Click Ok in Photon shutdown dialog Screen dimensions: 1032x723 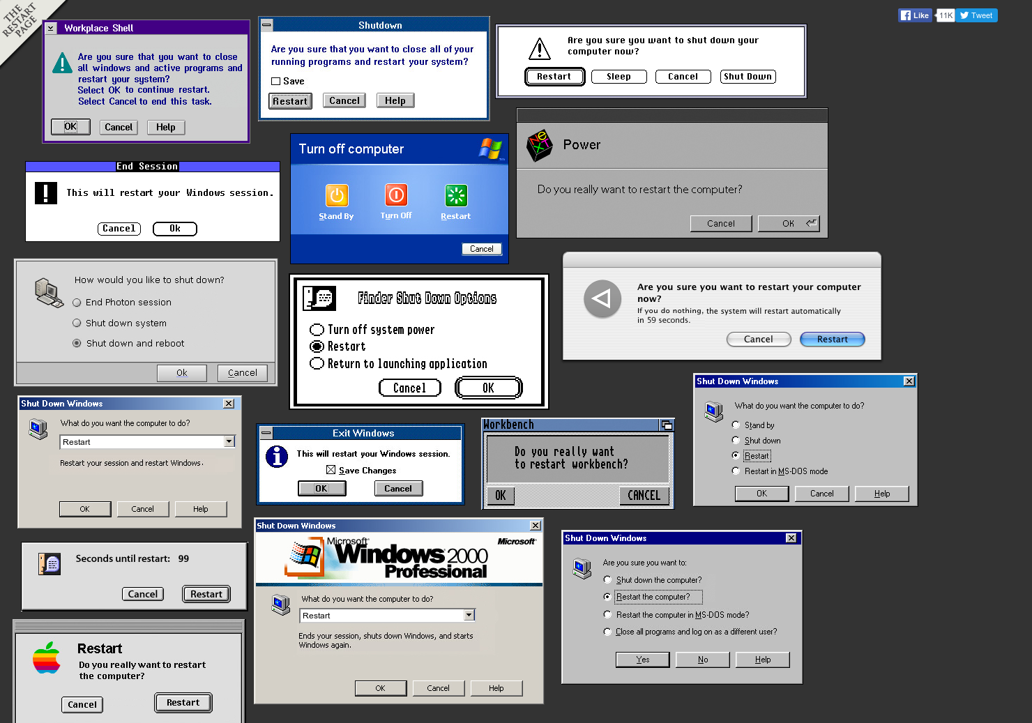pyautogui.click(x=182, y=373)
